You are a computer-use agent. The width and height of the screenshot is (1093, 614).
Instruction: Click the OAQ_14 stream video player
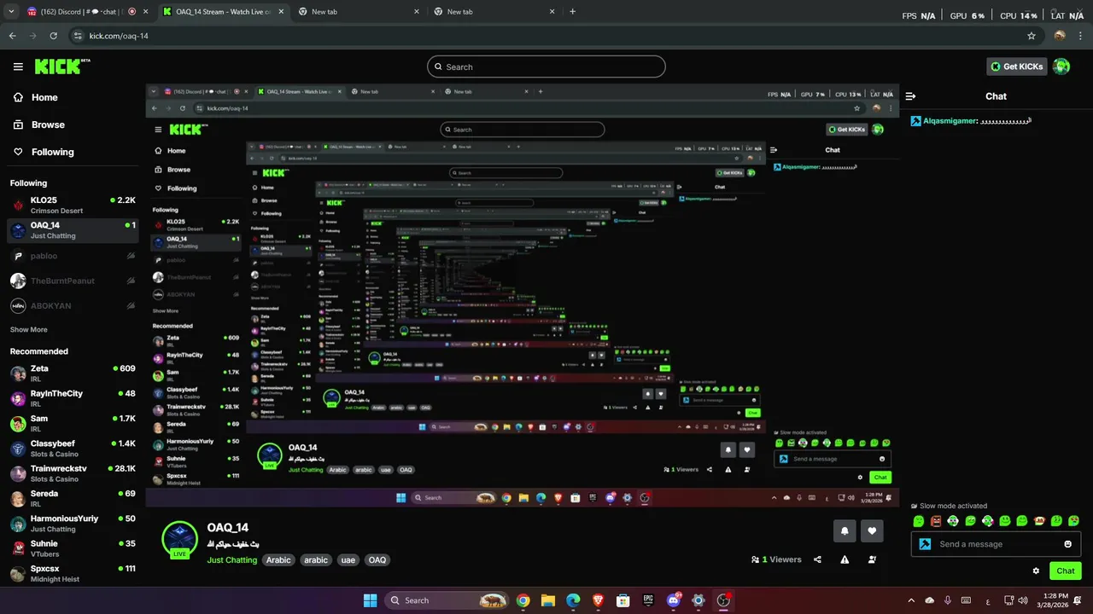click(523, 296)
